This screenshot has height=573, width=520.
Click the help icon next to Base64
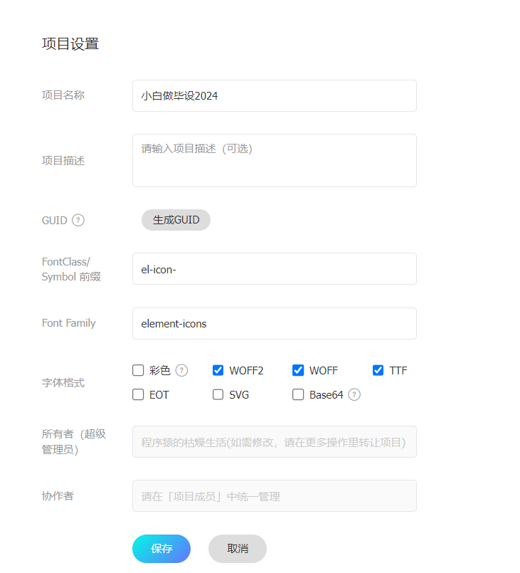(354, 394)
